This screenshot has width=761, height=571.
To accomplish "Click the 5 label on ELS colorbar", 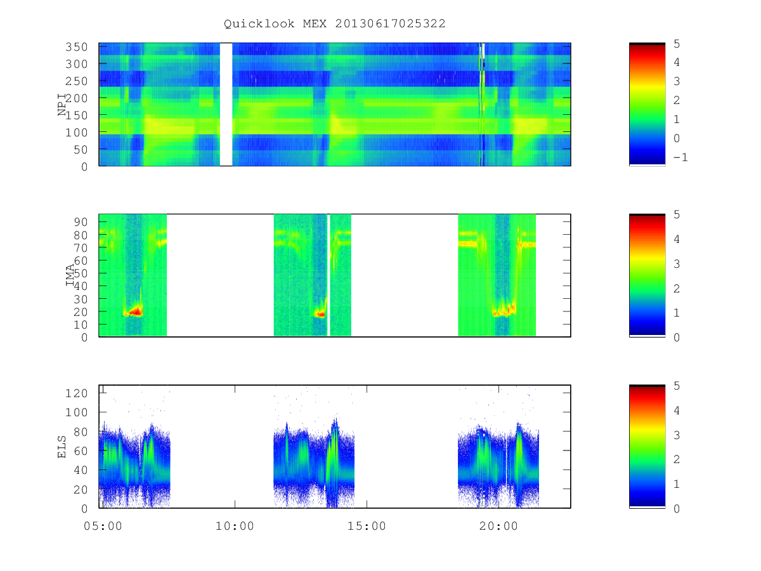I will pyautogui.click(x=676, y=386).
